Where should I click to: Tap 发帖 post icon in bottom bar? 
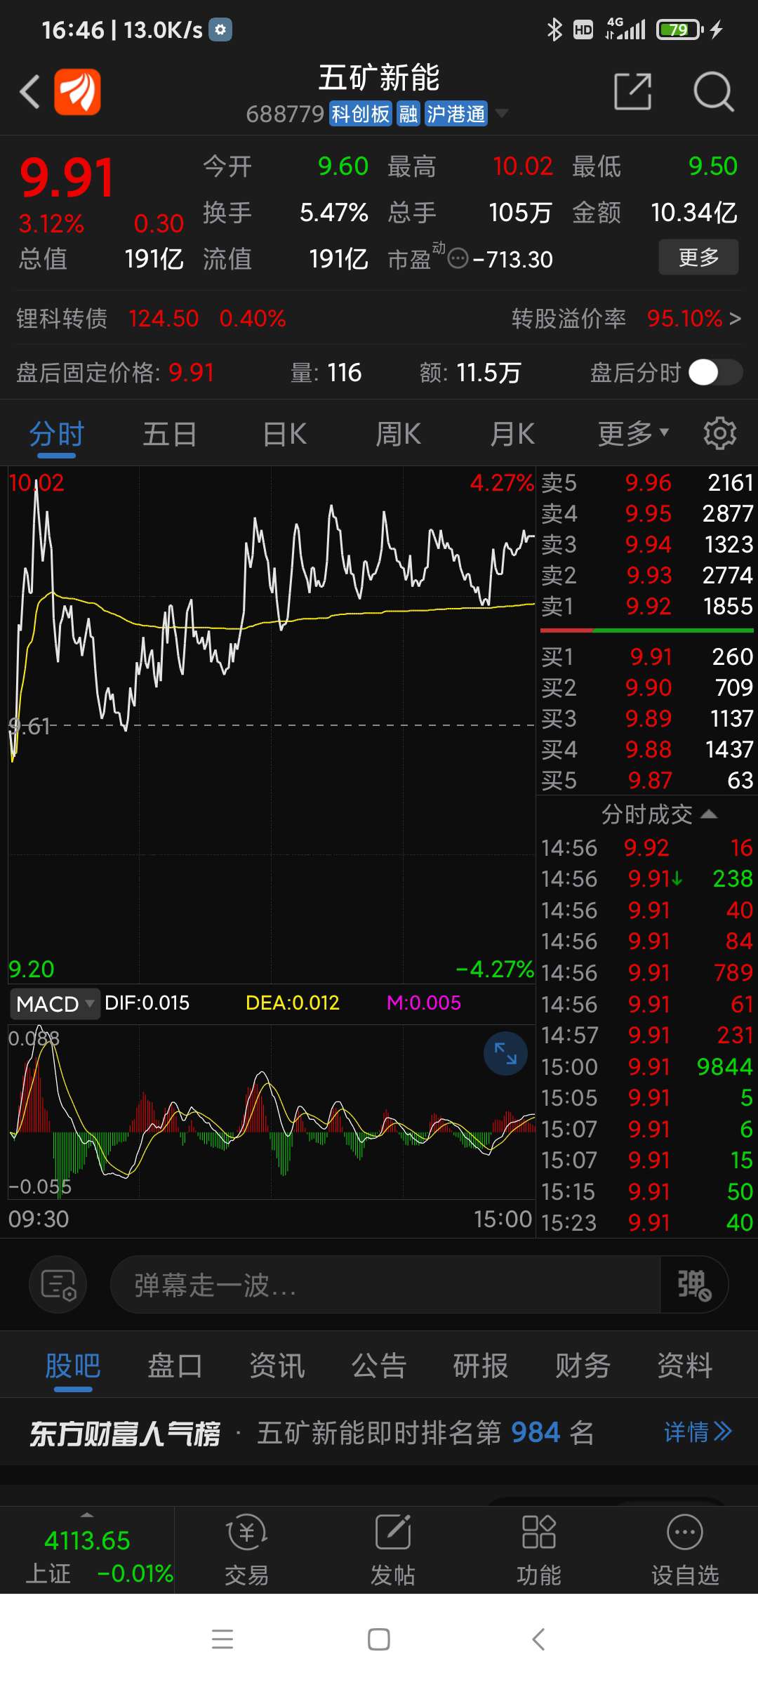click(x=392, y=1551)
